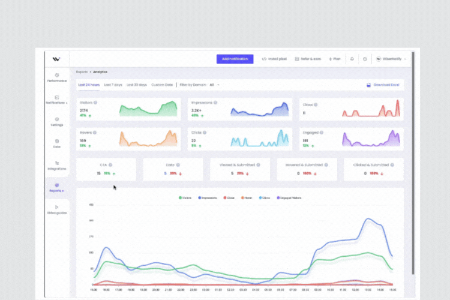Screen dimensions: 450x300
Task: Click the info icon next to Impressions
Action: [215, 103]
